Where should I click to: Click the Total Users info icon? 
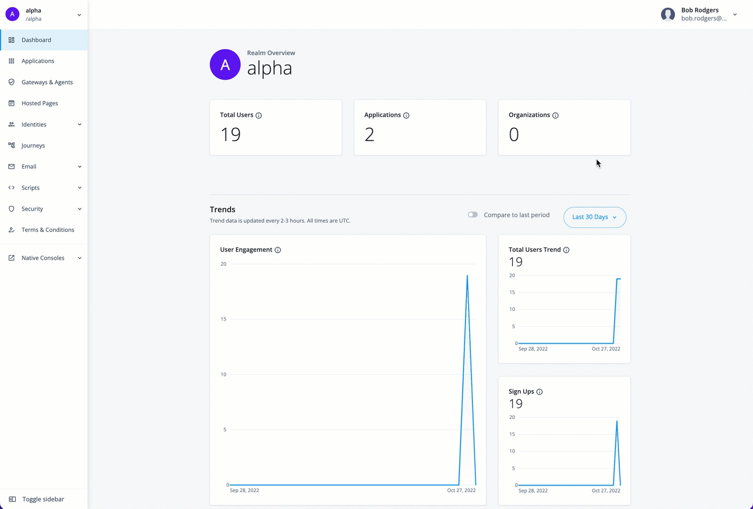pyautogui.click(x=259, y=115)
